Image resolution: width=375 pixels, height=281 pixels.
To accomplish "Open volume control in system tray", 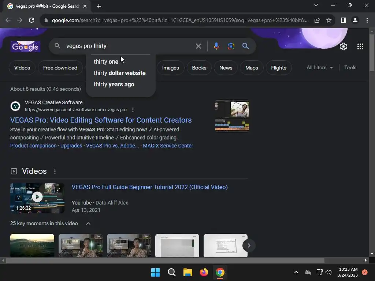I will click(328, 272).
